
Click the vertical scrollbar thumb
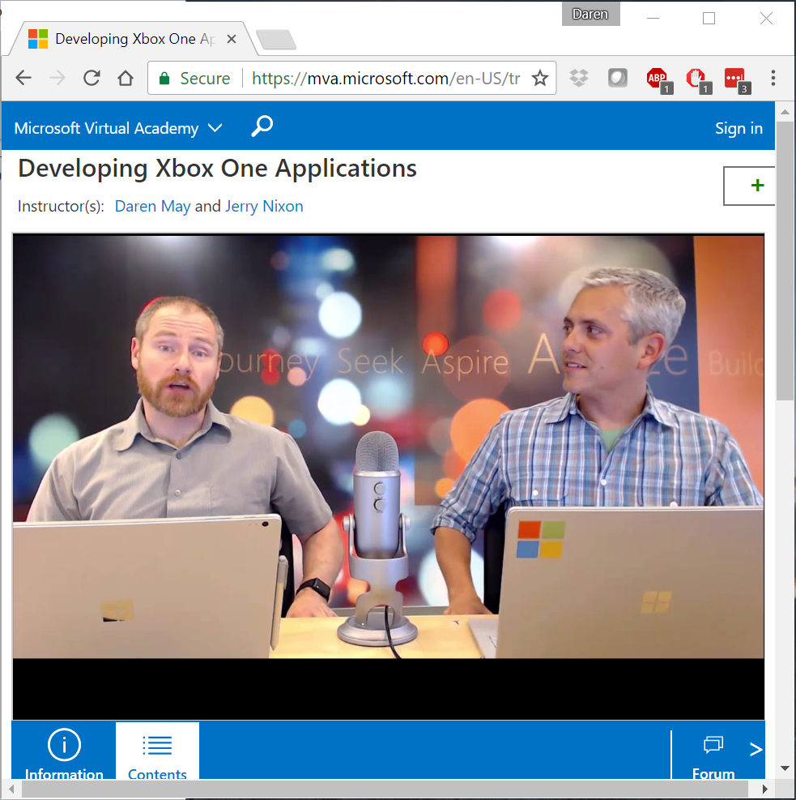click(x=785, y=260)
